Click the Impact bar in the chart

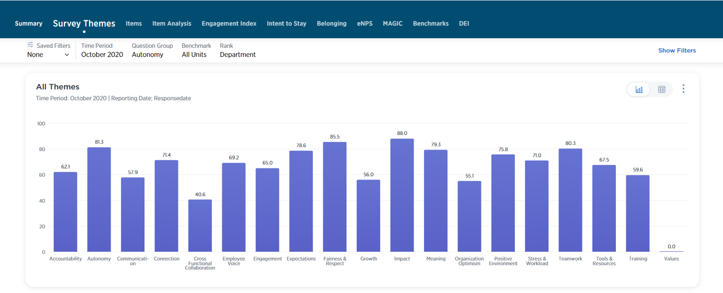click(x=402, y=196)
